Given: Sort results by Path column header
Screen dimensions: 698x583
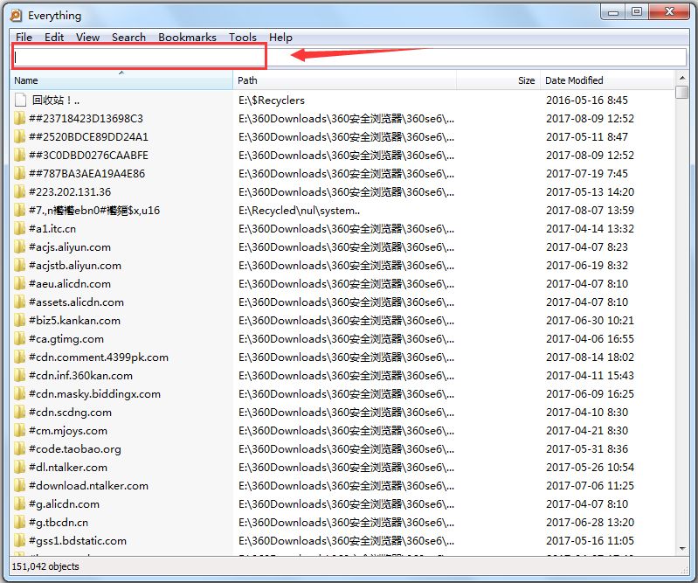Looking at the screenshot, I should coord(344,80).
